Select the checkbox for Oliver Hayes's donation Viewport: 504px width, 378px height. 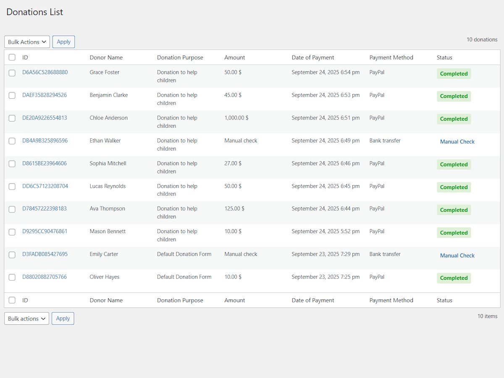click(x=12, y=277)
